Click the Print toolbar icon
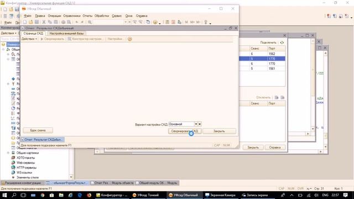 coord(63,22)
